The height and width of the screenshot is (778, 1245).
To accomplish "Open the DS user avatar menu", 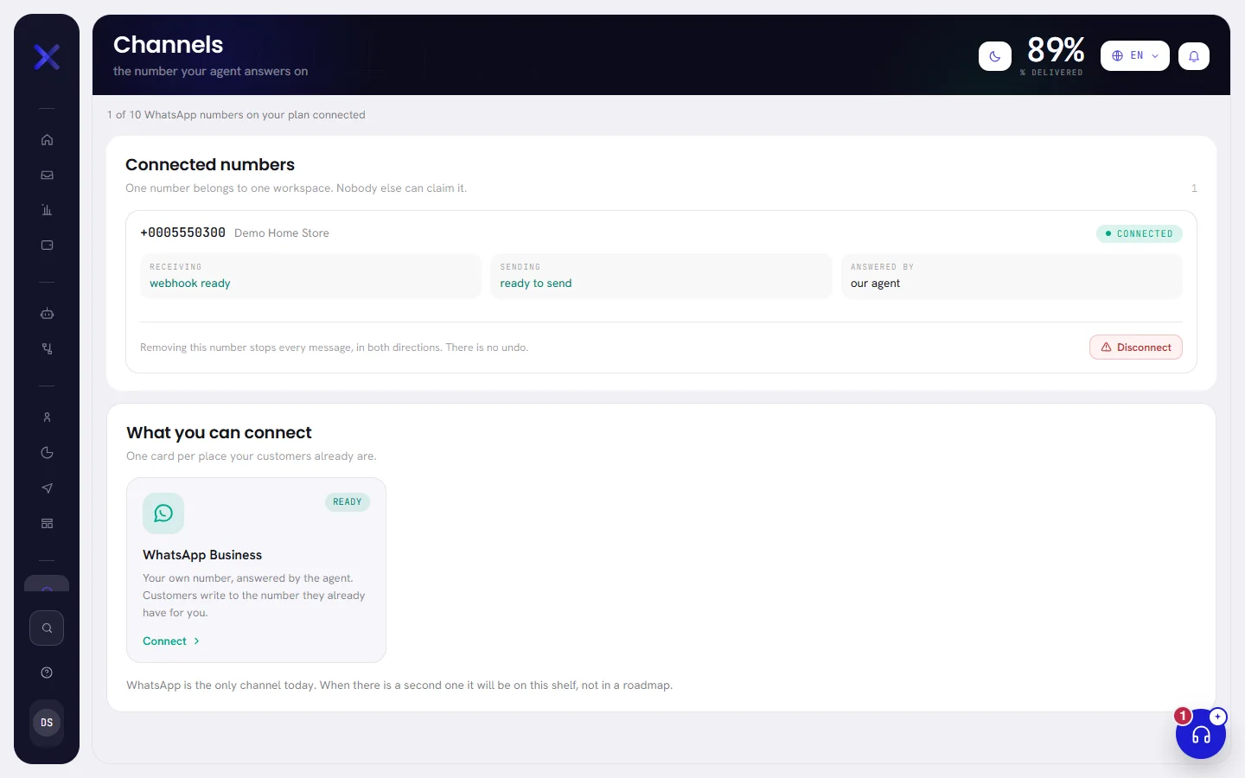I will (x=47, y=723).
